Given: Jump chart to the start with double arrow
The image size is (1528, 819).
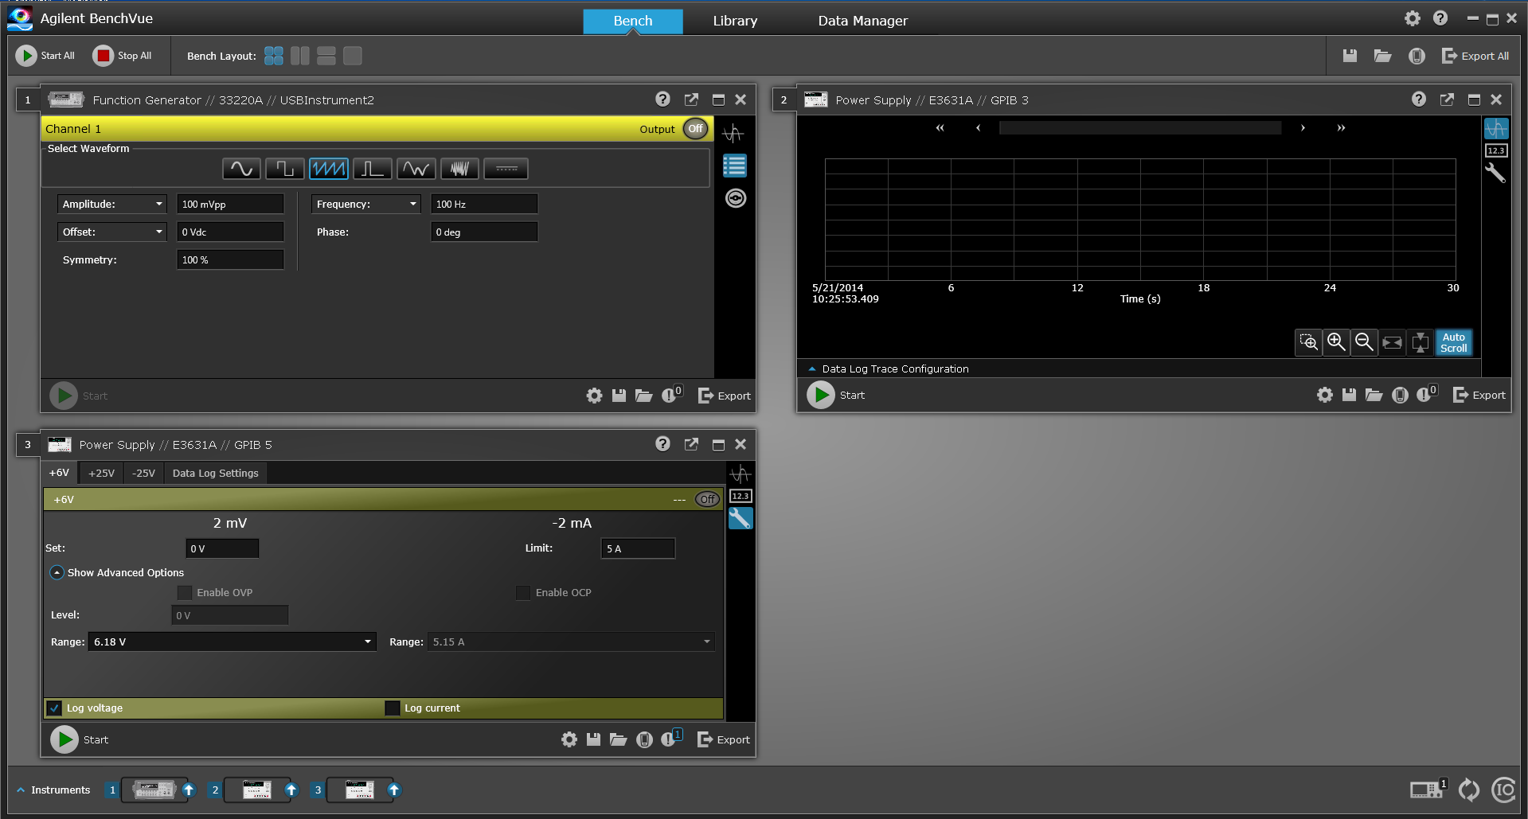Looking at the screenshot, I should click(940, 127).
